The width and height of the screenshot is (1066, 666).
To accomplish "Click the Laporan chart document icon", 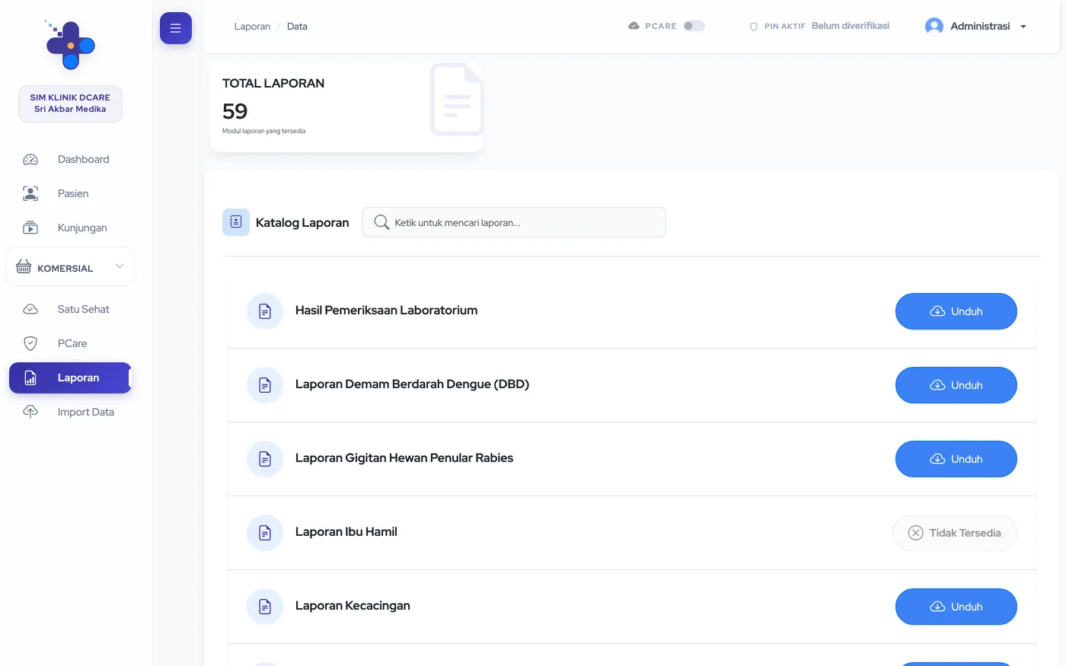I will coord(30,378).
